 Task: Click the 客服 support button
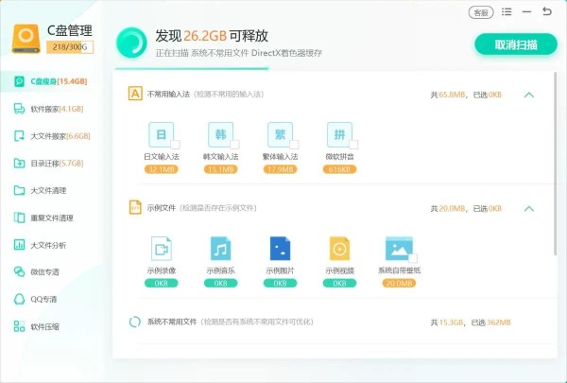(481, 13)
